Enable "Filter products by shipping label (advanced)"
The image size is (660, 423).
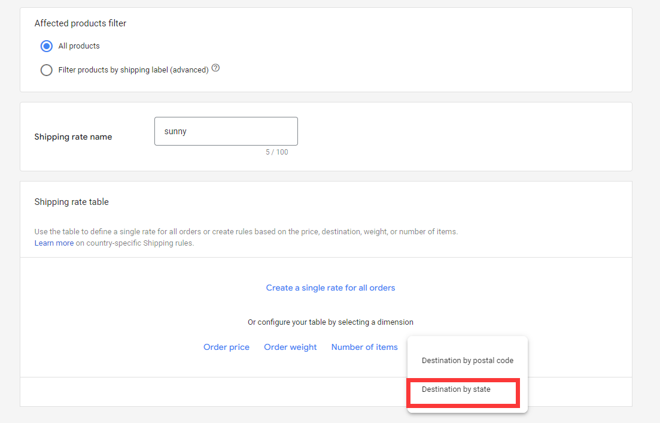click(46, 70)
